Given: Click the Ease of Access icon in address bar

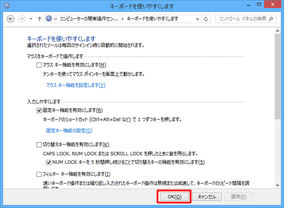Looking at the screenshot, I should coord(49,19).
